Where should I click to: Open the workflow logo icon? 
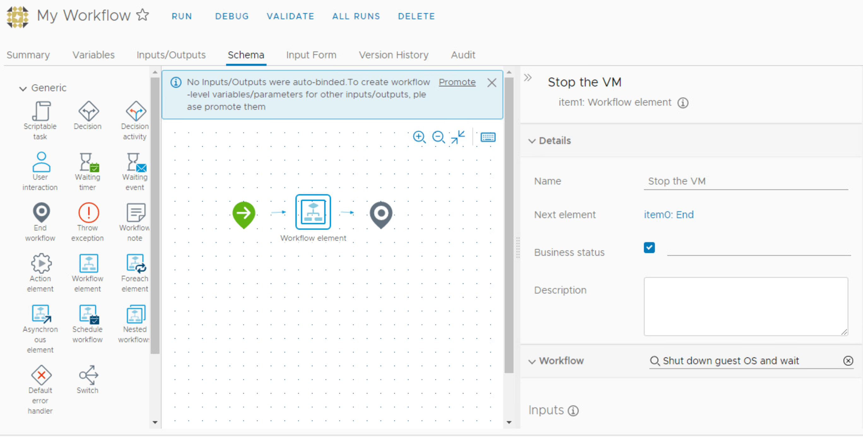tap(17, 17)
